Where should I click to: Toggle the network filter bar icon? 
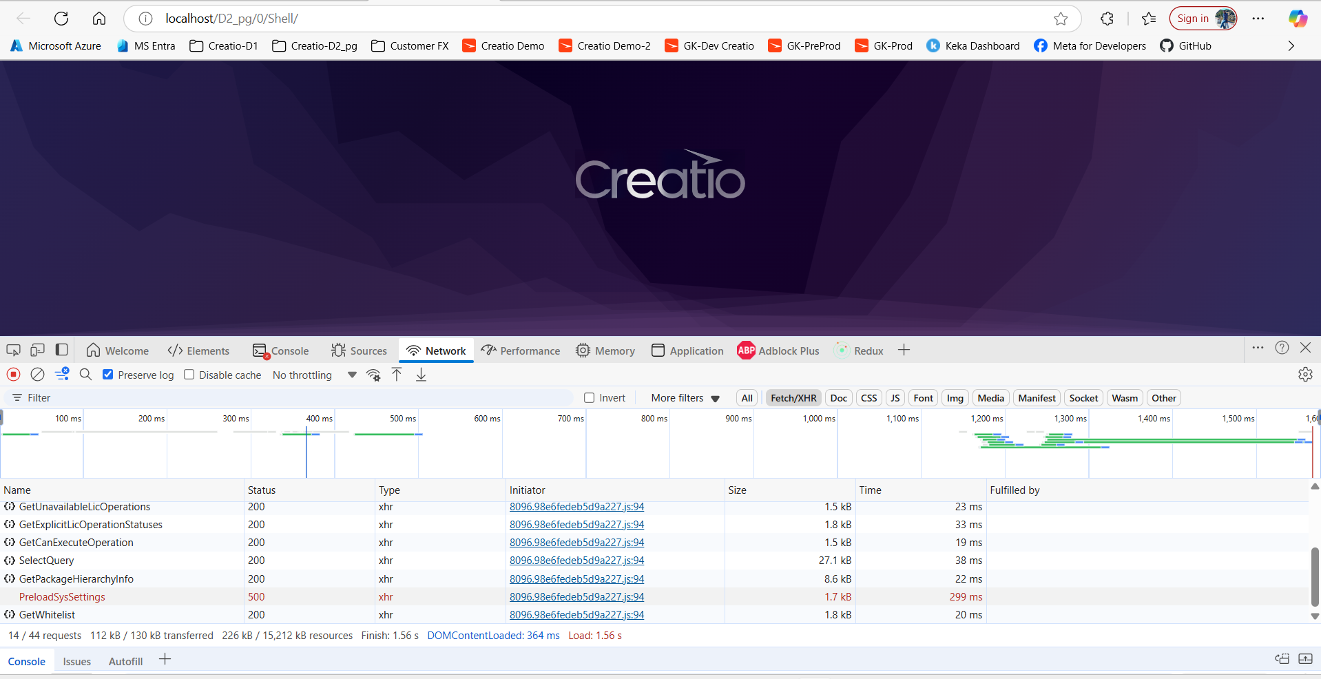pyautogui.click(x=62, y=375)
